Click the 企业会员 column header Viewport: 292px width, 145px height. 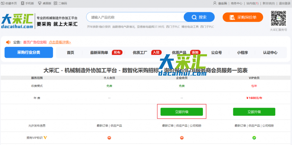tap(182, 78)
